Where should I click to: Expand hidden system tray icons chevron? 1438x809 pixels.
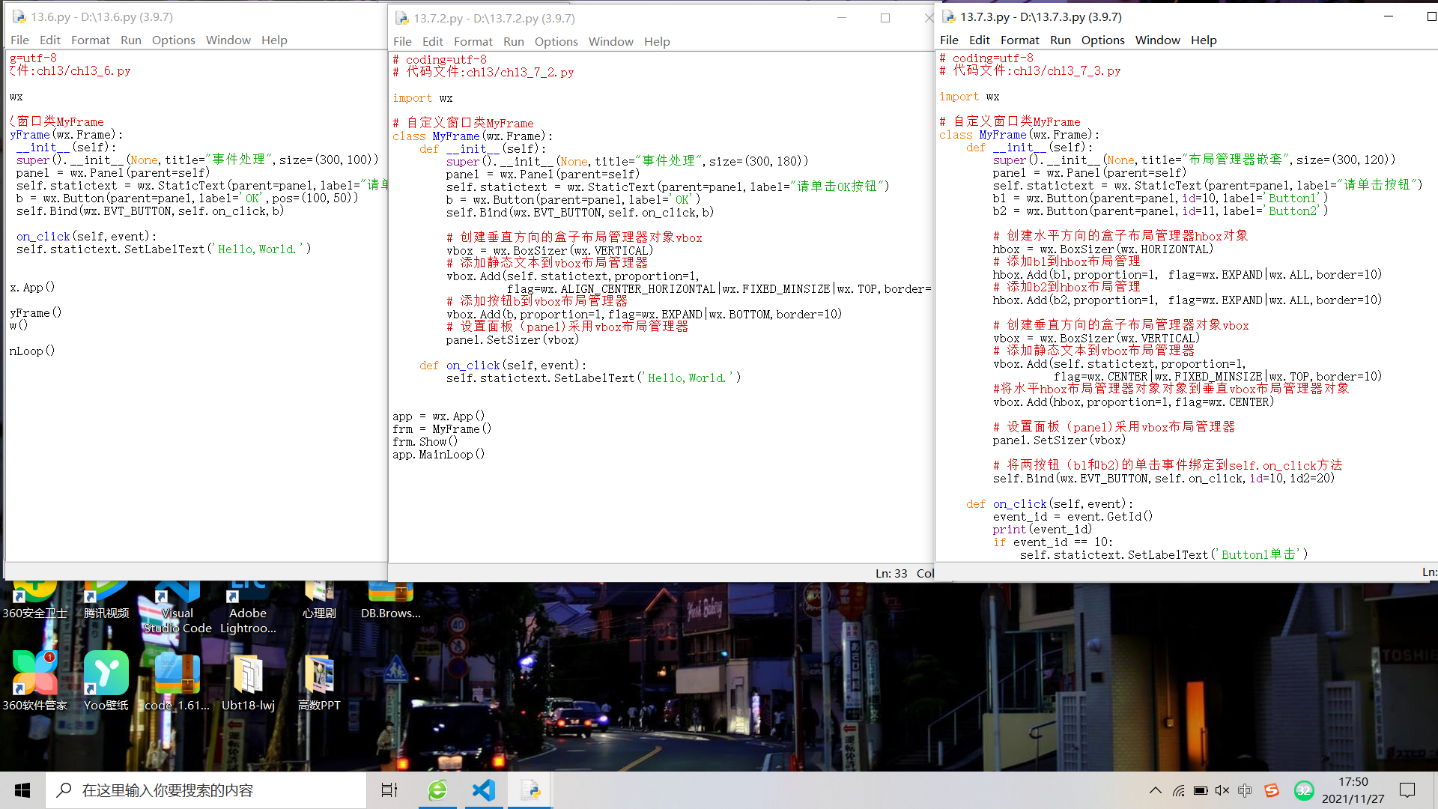(1156, 790)
